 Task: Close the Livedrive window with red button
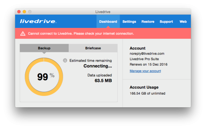tap(19, 12)
